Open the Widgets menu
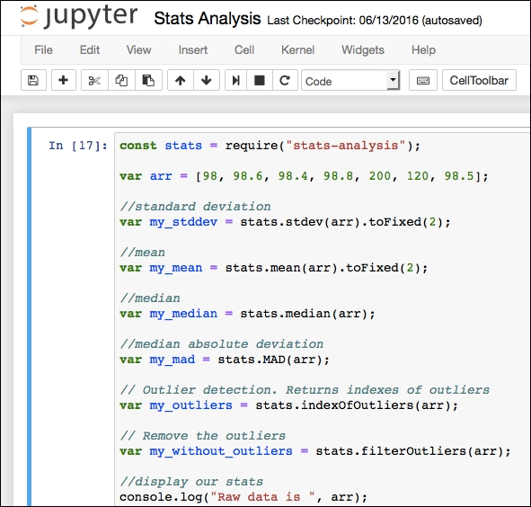This screenshot has width=531, height=507. [x=363, y=50]
